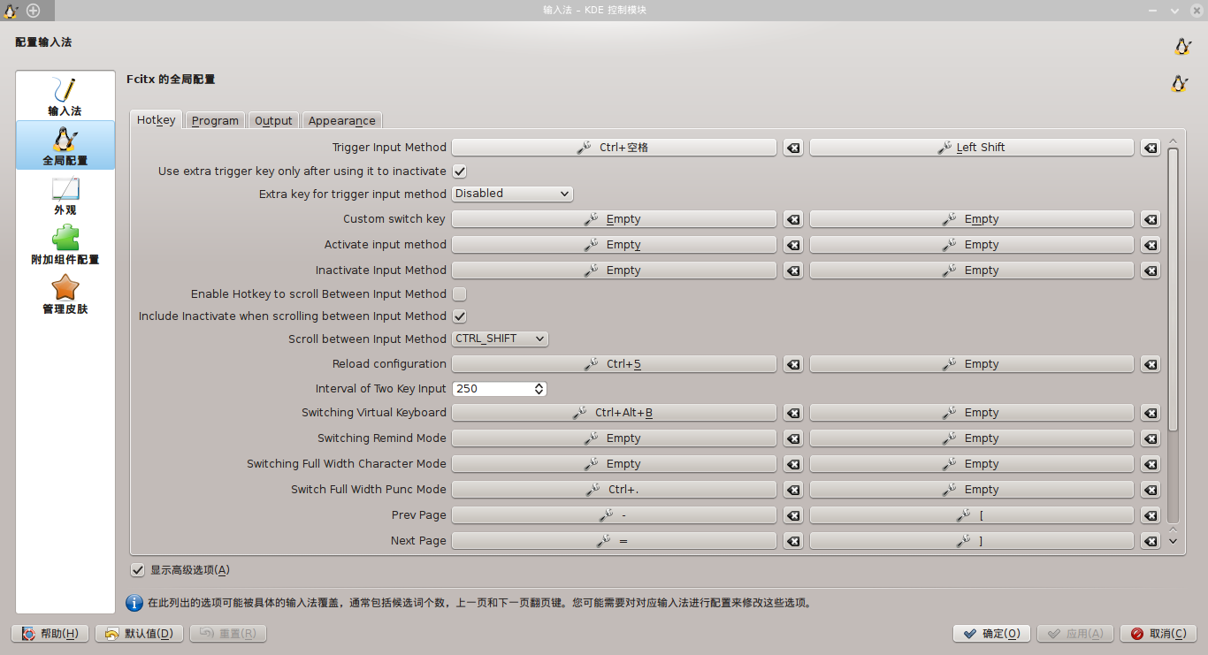
Task: Cancel with the 取消(C) button
Action: coord(1158,634)
